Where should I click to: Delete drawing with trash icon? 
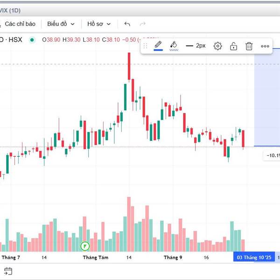(x=249, y=46)
